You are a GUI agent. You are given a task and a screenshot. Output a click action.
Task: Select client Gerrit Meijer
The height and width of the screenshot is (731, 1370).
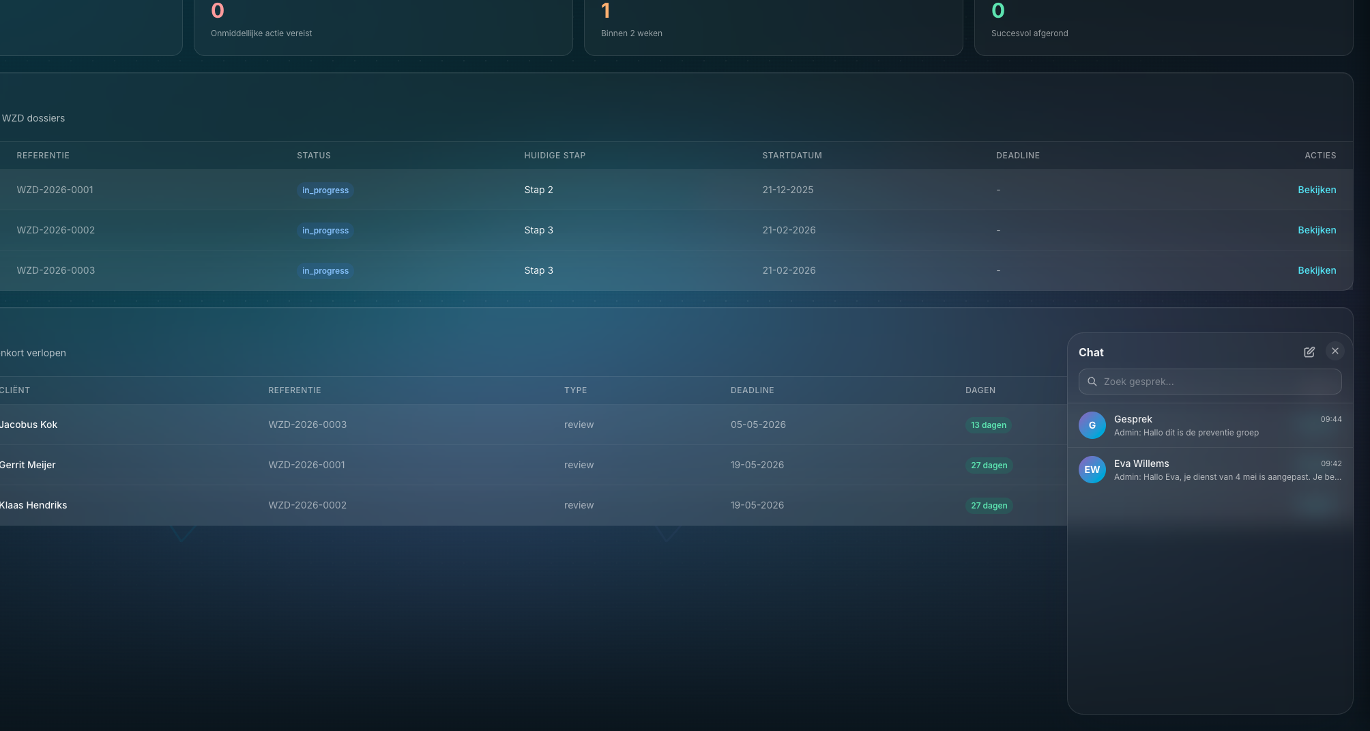pyautogui.click(x=27, y=465)
